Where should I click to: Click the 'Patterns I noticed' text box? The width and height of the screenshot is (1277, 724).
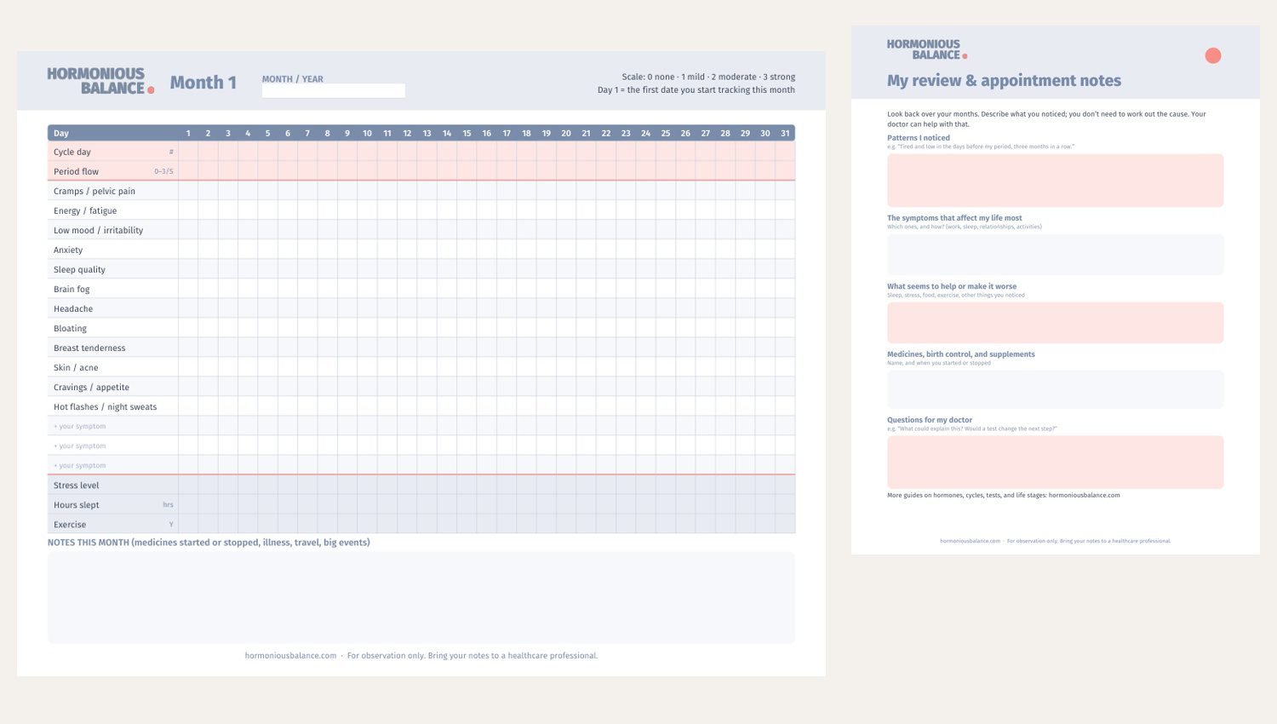point(1055,181)
